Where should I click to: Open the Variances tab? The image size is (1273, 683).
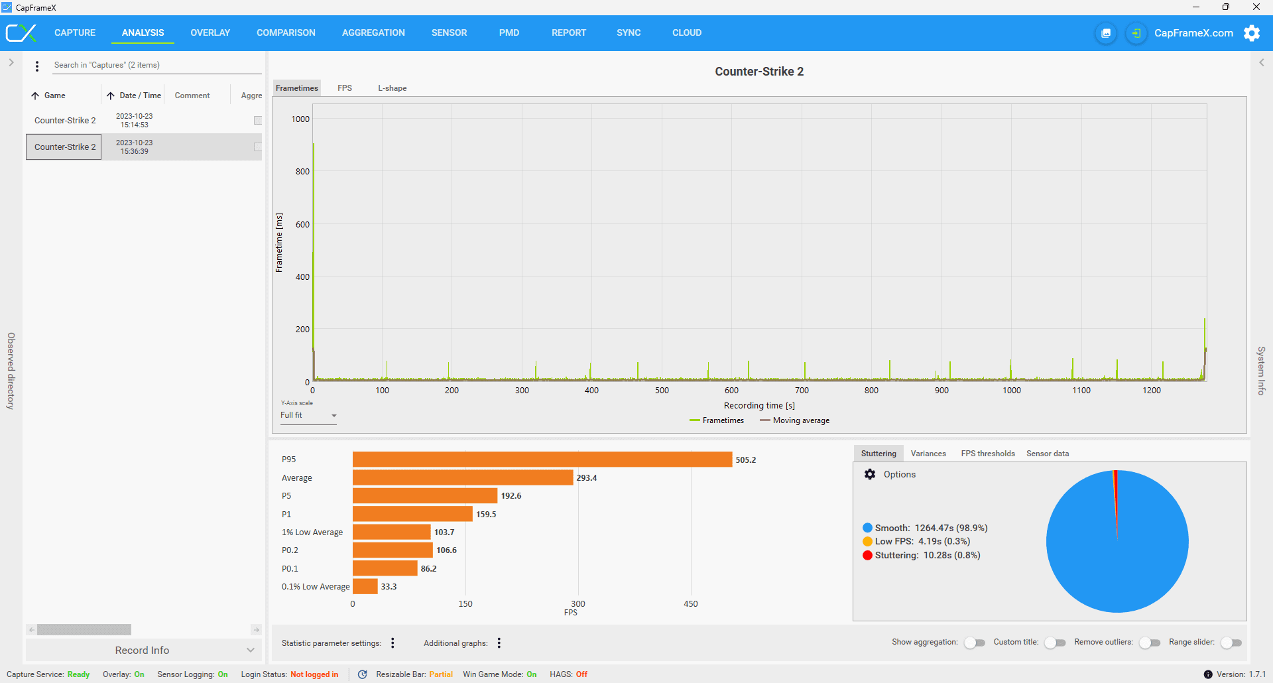(928, 454)
